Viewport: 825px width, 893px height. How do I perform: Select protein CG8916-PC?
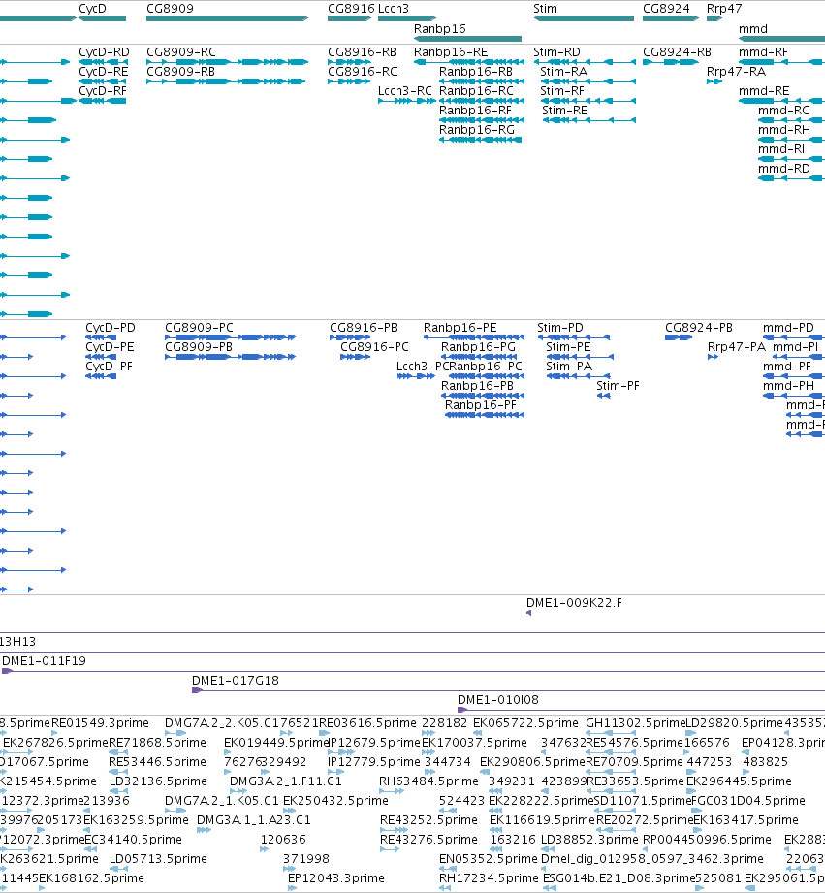355,357
